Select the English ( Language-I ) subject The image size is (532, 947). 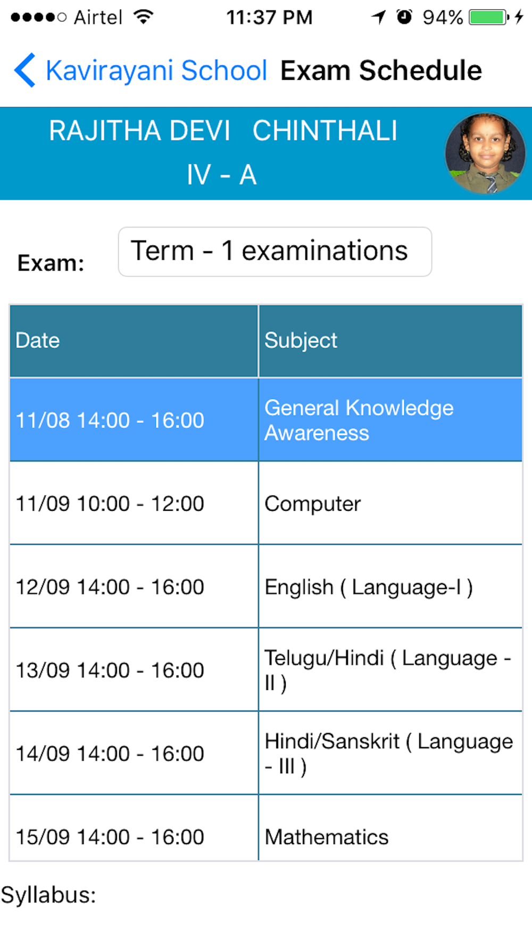click(369, 587)
